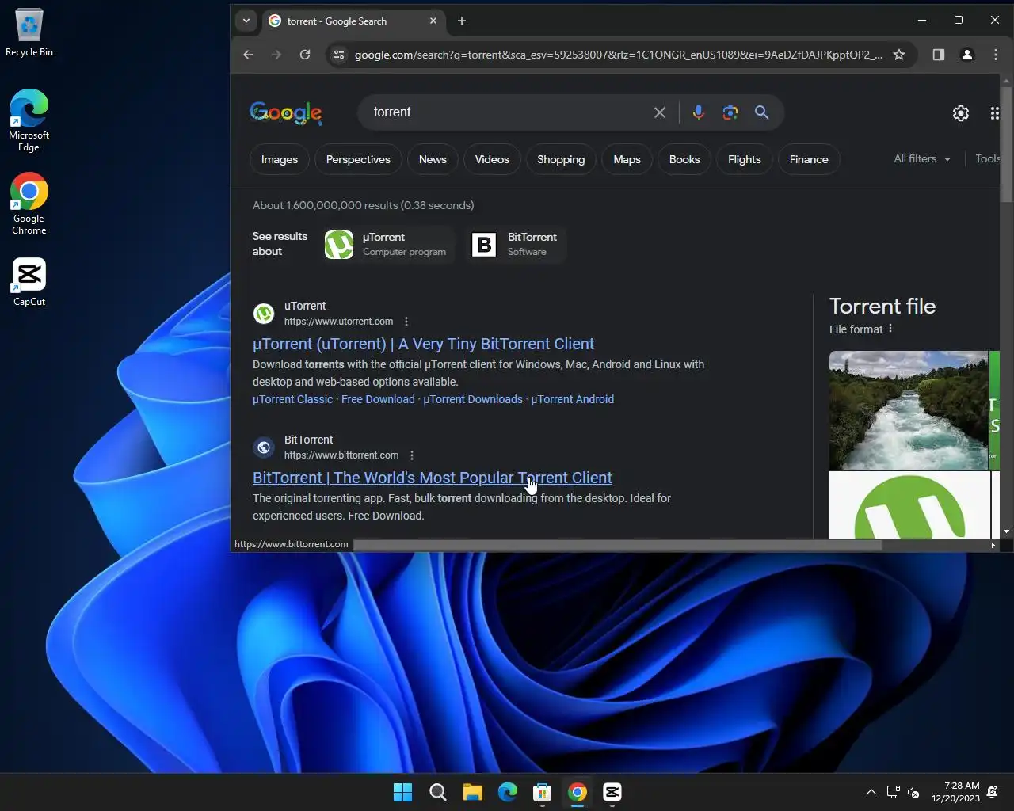
Task: Open µTorrent A Very Tiny BitTorrent Client link
Action: [x=423, y=344]
